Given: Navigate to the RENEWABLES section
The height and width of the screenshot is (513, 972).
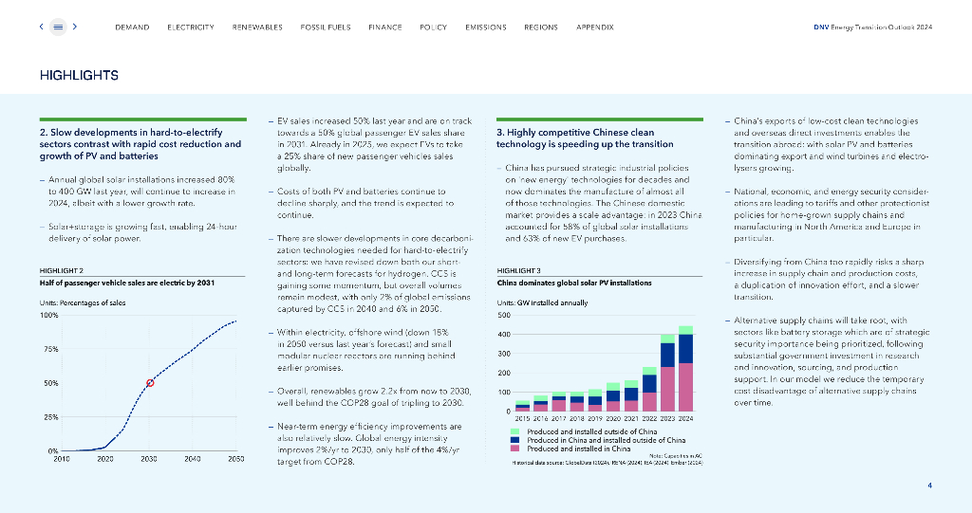Looking at the screenshot, I should point(257,27).
